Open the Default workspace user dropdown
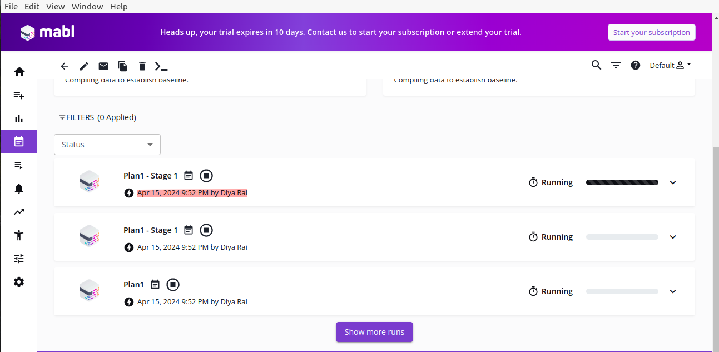The width and height of the screenshot is (719, 352). tap(670, 65)
